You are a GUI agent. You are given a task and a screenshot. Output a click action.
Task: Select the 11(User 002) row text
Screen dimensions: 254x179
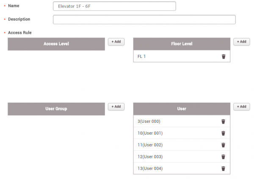pyautogui.click(x=149, y=145)
